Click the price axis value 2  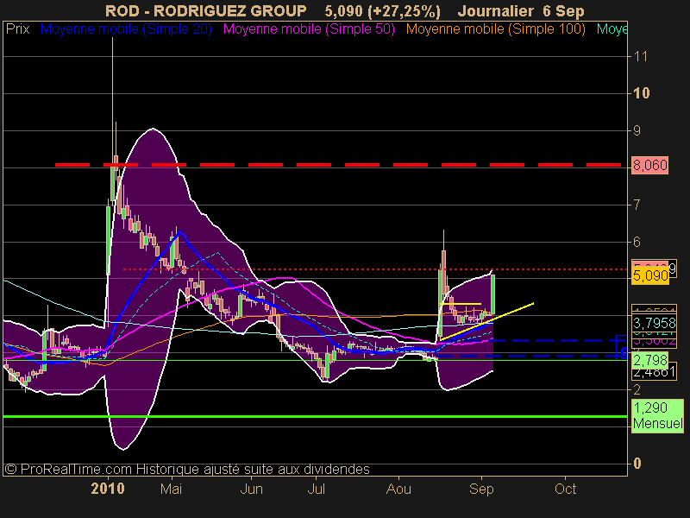click(x=637, y=390)
